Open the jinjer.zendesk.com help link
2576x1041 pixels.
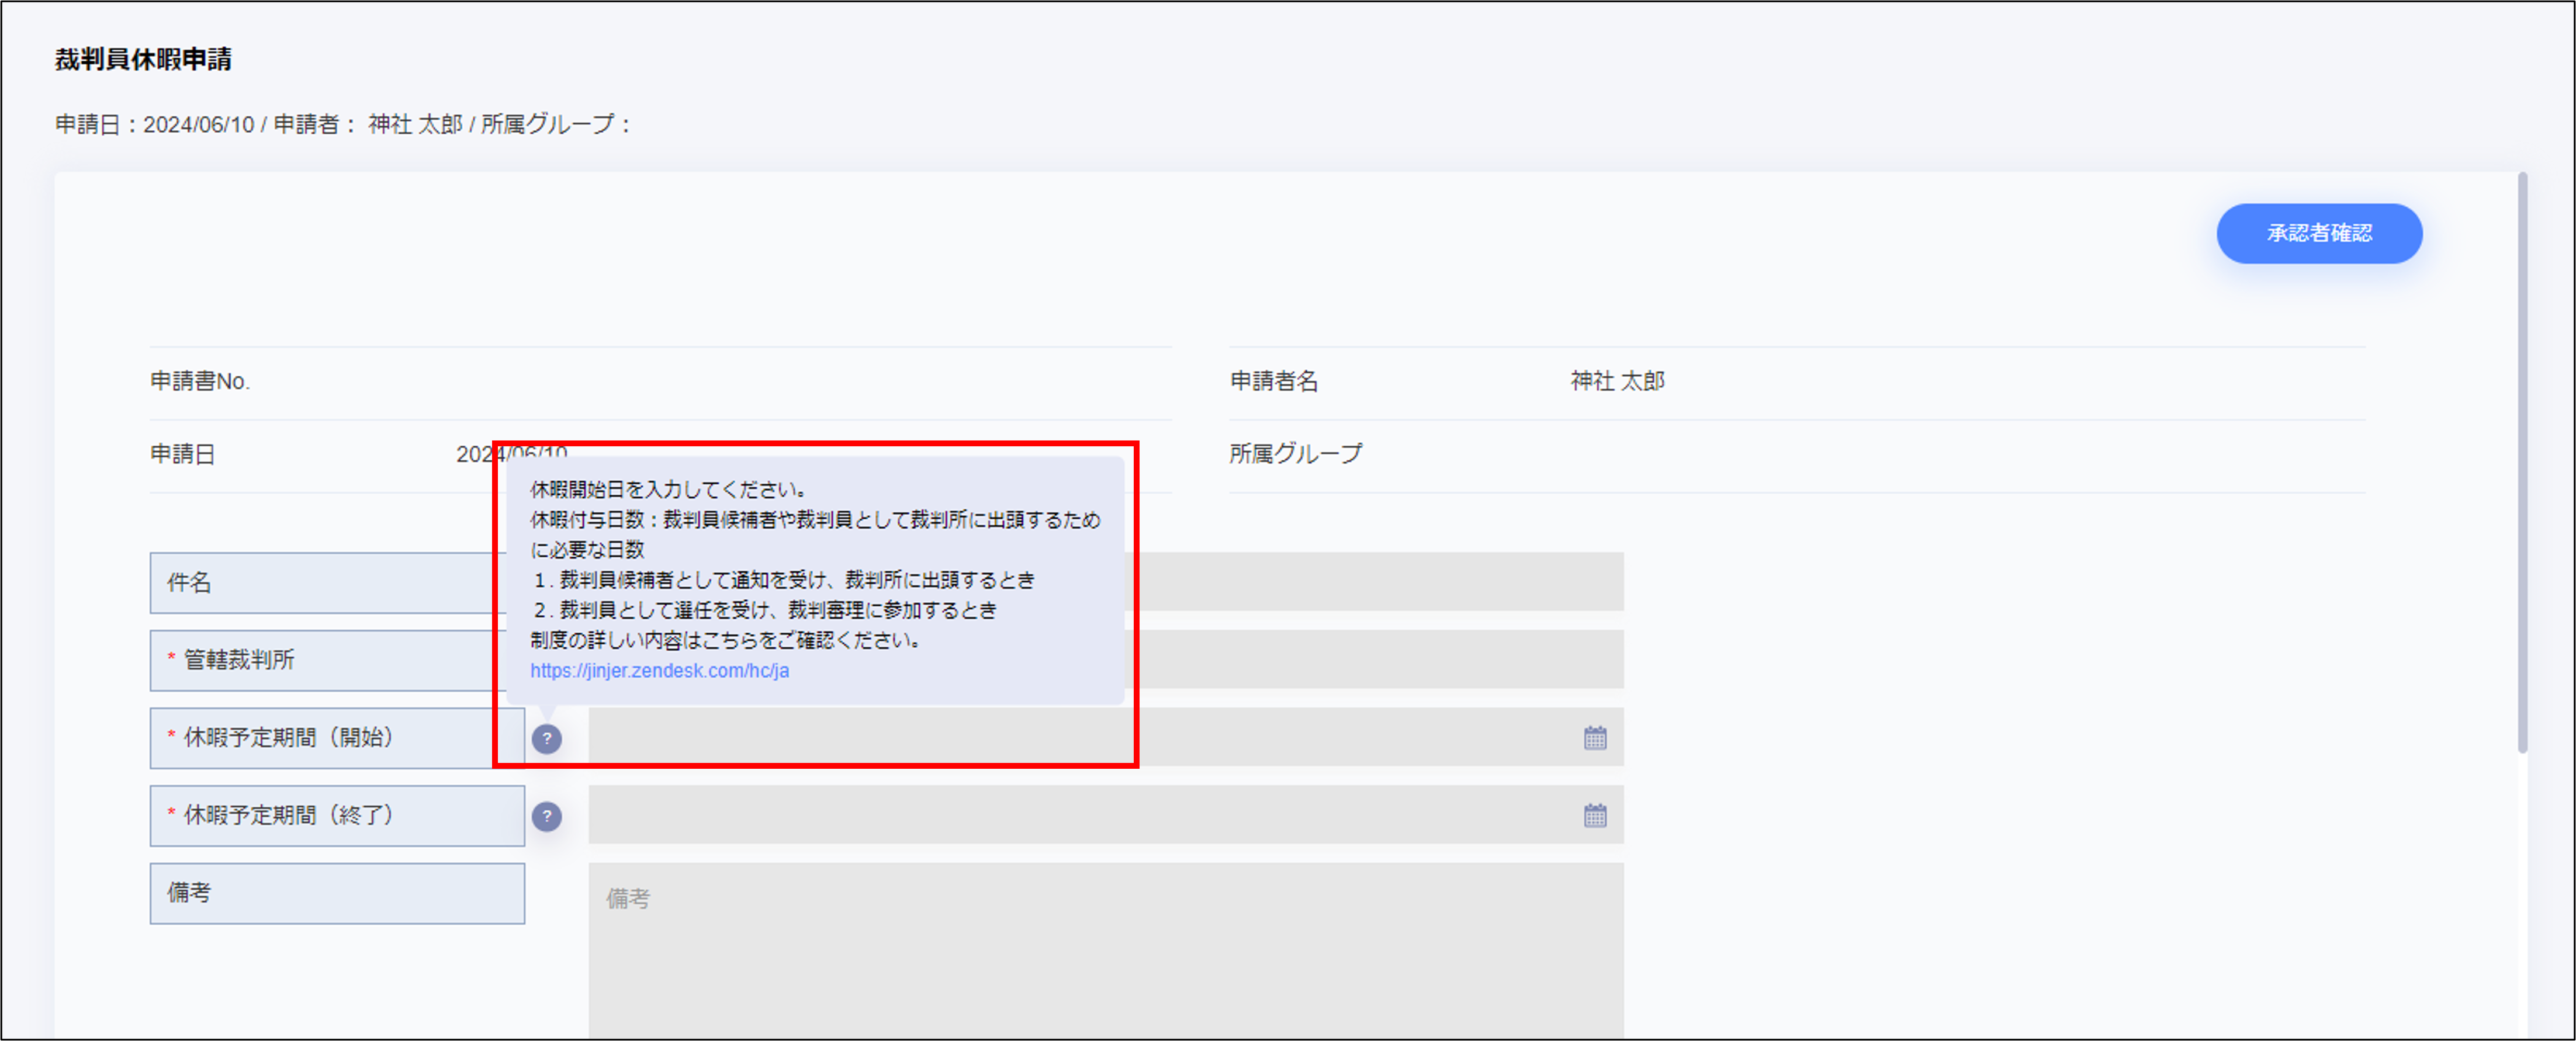659,670
